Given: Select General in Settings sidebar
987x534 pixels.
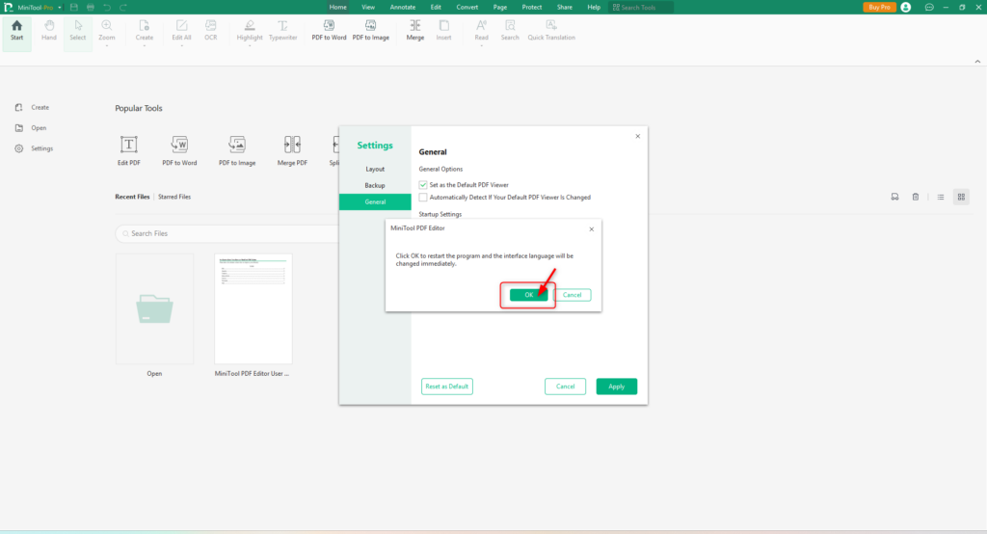Looking at the screenshot, I should point(375,201).
